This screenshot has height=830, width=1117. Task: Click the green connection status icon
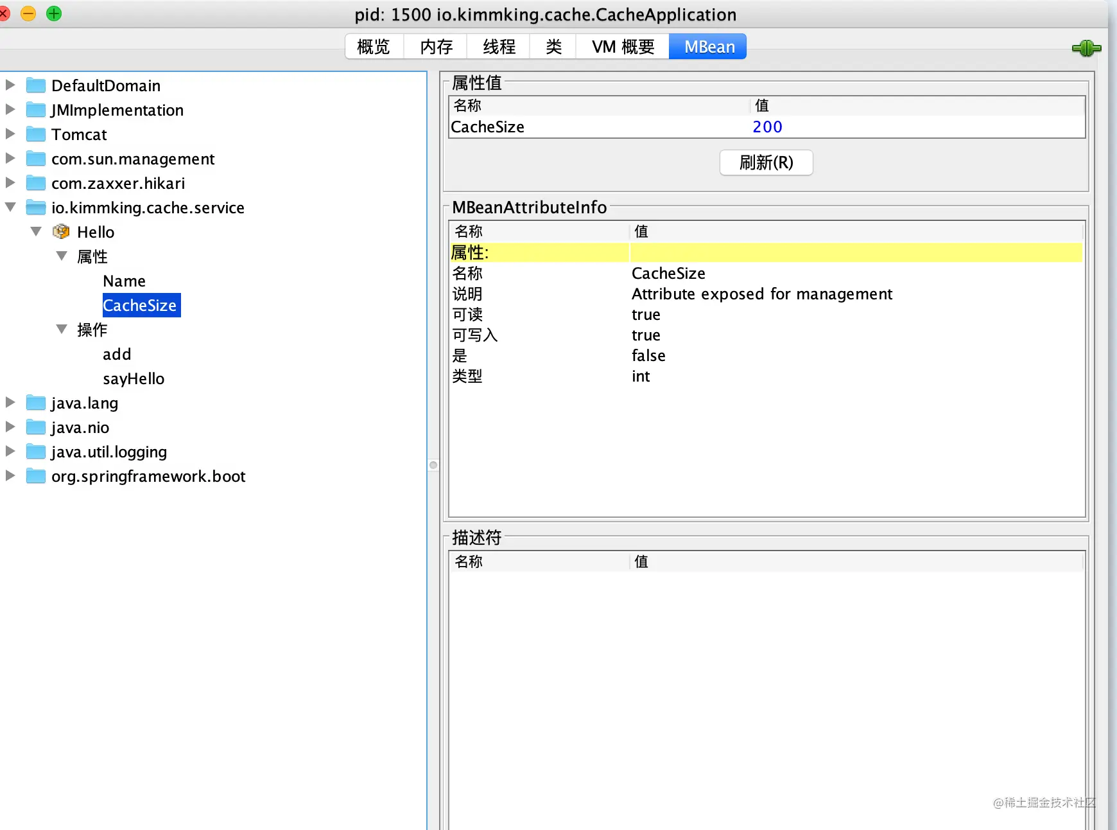pos(1086,48)
